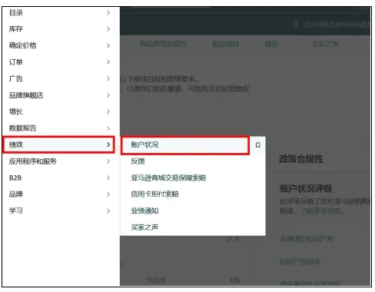The height and width of the screenshot is (292, 375).
Task: Expand the chevron next to 绩效
Action: click(x=108, y=144)
